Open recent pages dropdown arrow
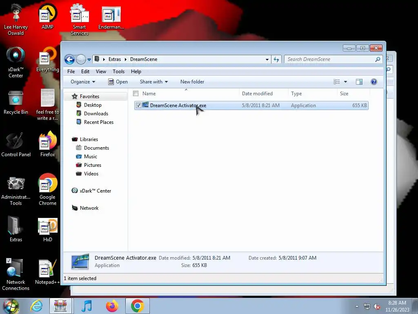Screen dimensions: 418x314 pos(89,60)
